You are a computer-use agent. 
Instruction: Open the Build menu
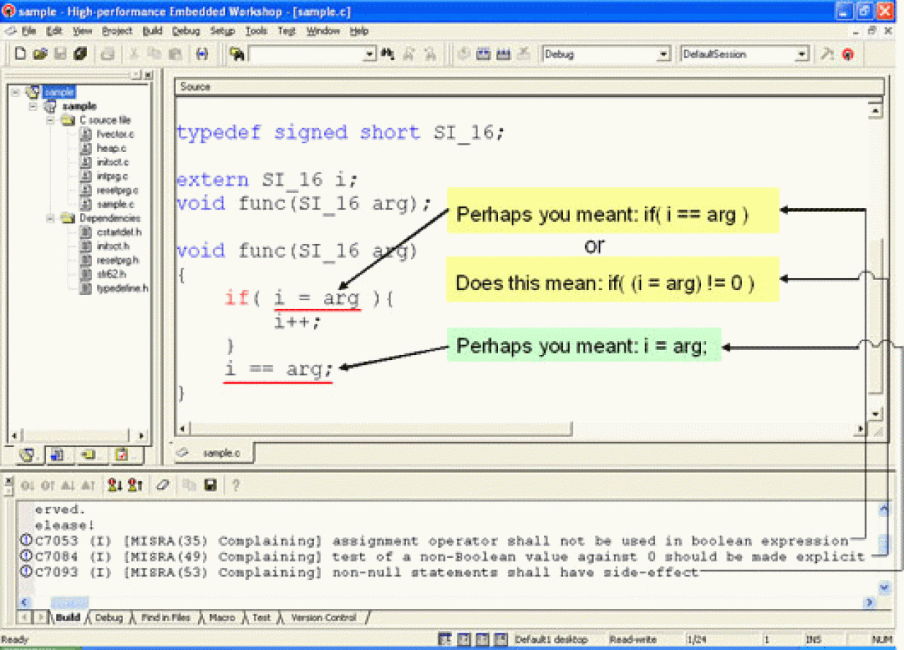pyautogui.click(x=152, y=31)
